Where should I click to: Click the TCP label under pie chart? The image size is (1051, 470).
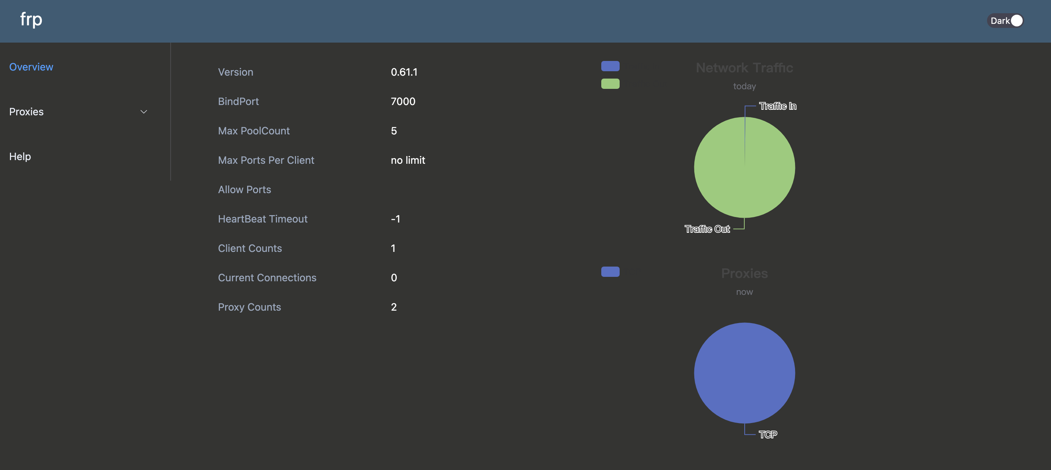click(x=767, y=435)
